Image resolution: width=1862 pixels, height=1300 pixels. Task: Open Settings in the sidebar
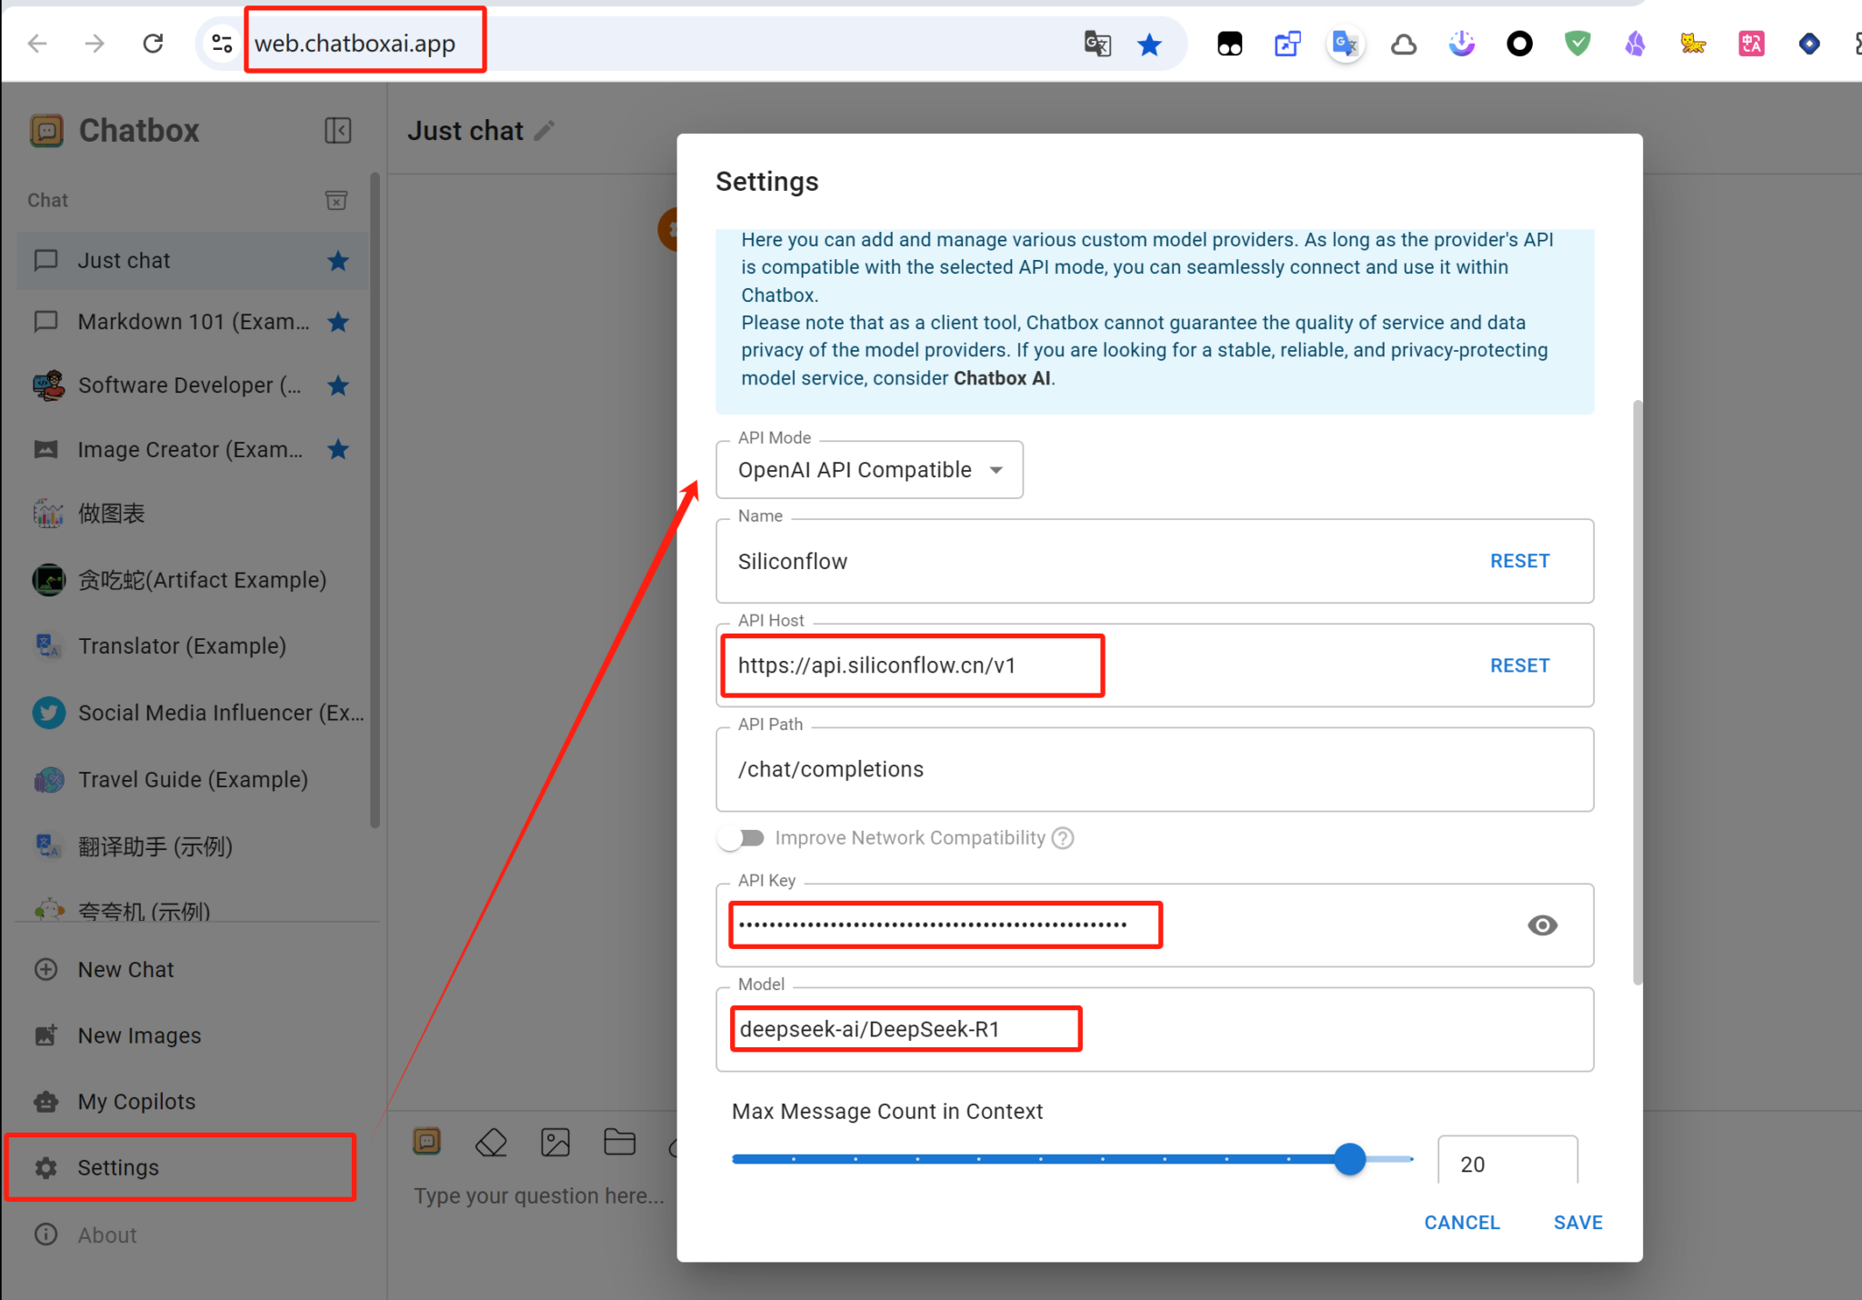[x=118, y=1167]
